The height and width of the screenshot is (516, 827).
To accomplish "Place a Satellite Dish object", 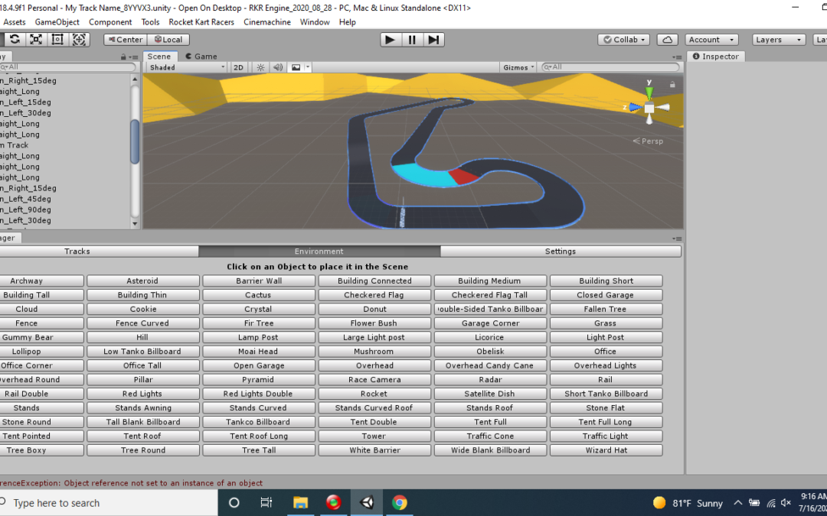I will [x=490, y=394].
